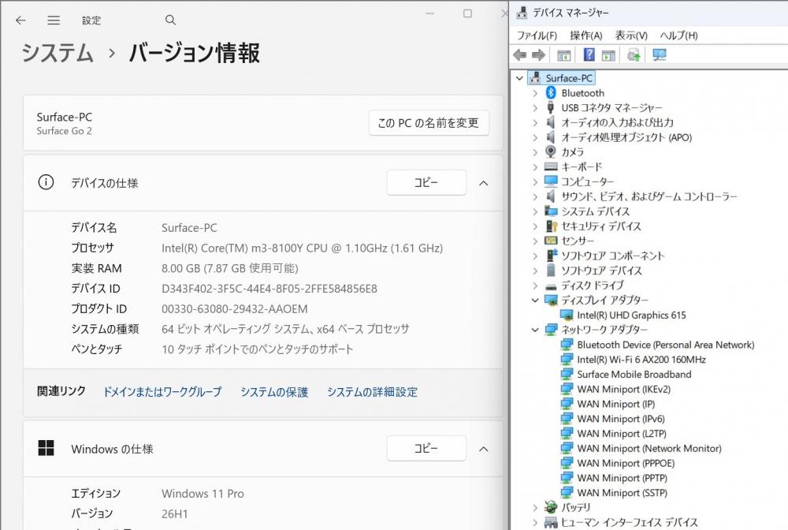This screenshot has width=788, height=530.
Task: Select the キーボード keyboard icon
Action: [551, 166]
